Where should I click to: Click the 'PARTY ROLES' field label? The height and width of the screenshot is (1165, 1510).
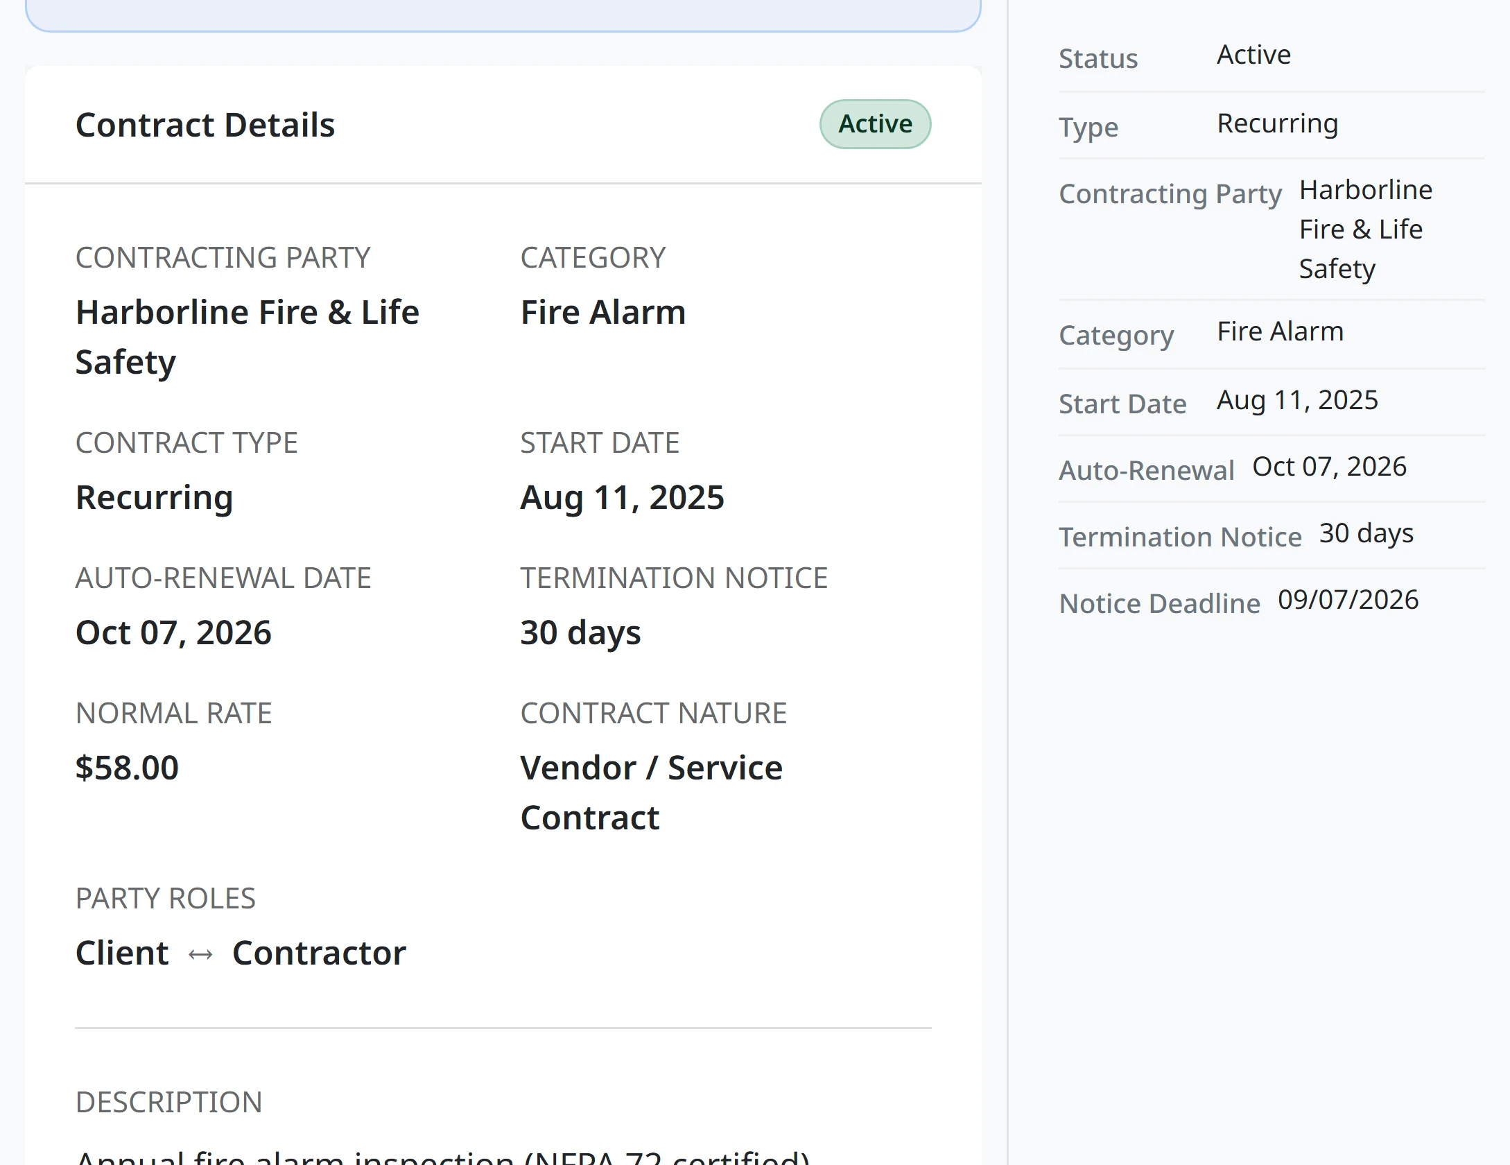[165, 898]
